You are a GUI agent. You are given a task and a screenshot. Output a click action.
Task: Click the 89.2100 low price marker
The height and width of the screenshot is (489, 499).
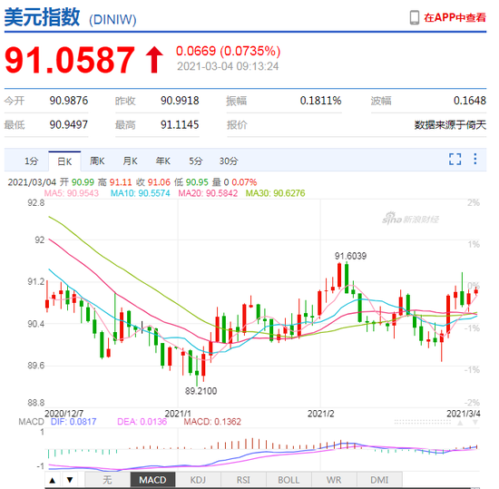[x=201, y=391]
